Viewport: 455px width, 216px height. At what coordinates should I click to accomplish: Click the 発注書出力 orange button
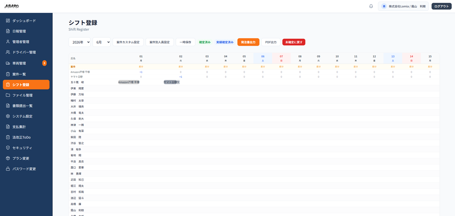click(x=248, y=42)
